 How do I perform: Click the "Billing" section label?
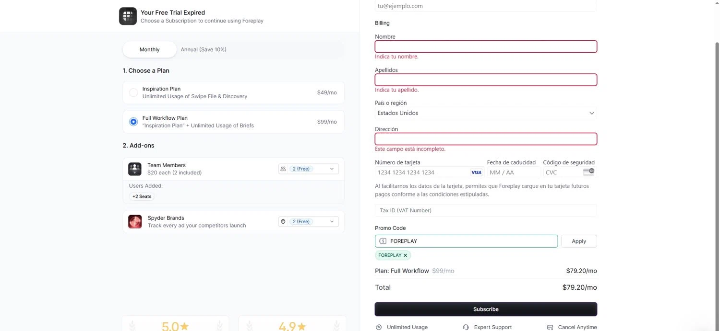coord(382,23)
